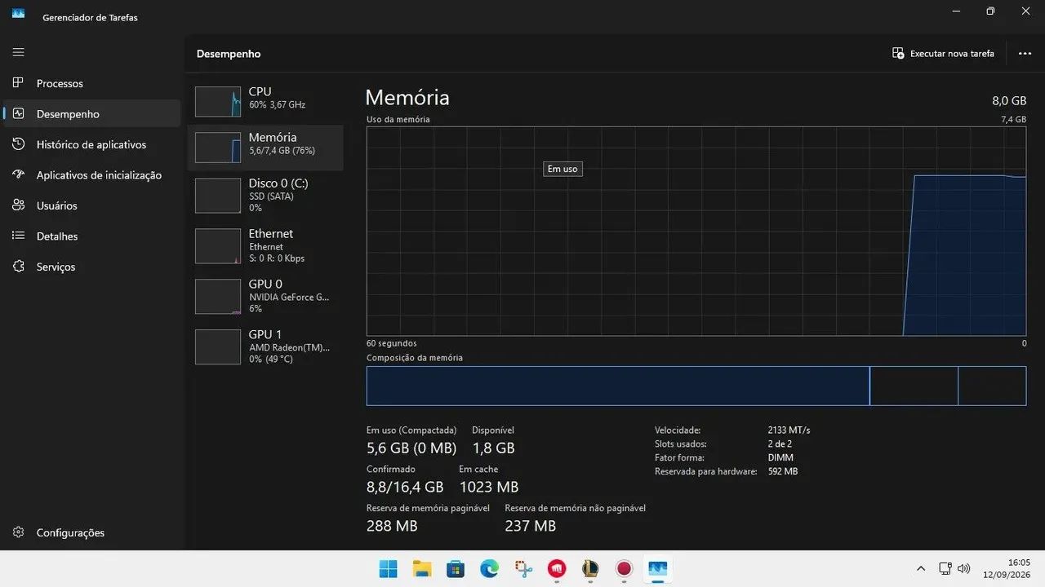Click the Fator forma value DIMM
1045x587 pixels.
780,458
